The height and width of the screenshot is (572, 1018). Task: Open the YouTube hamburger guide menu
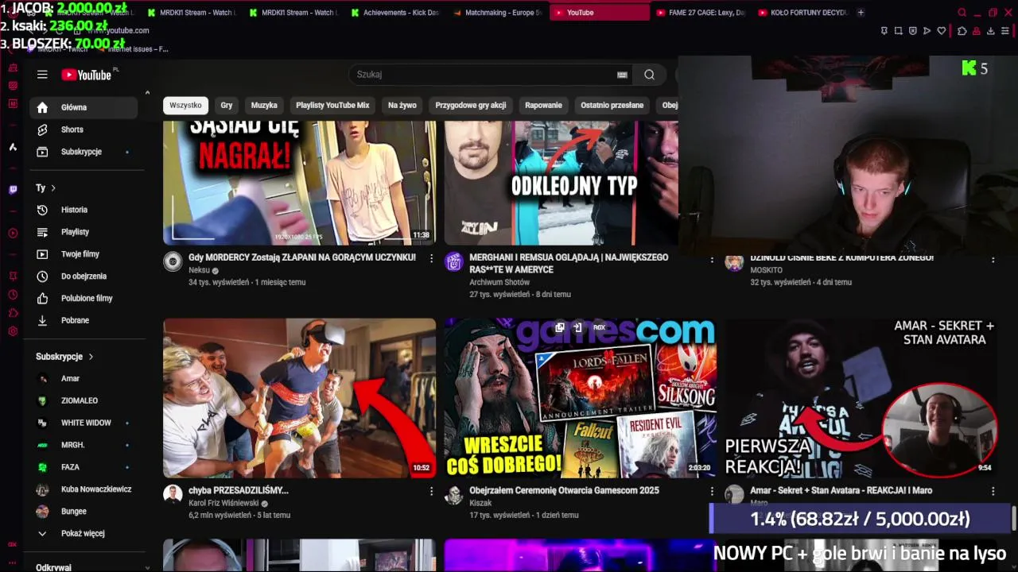[42, 75]
